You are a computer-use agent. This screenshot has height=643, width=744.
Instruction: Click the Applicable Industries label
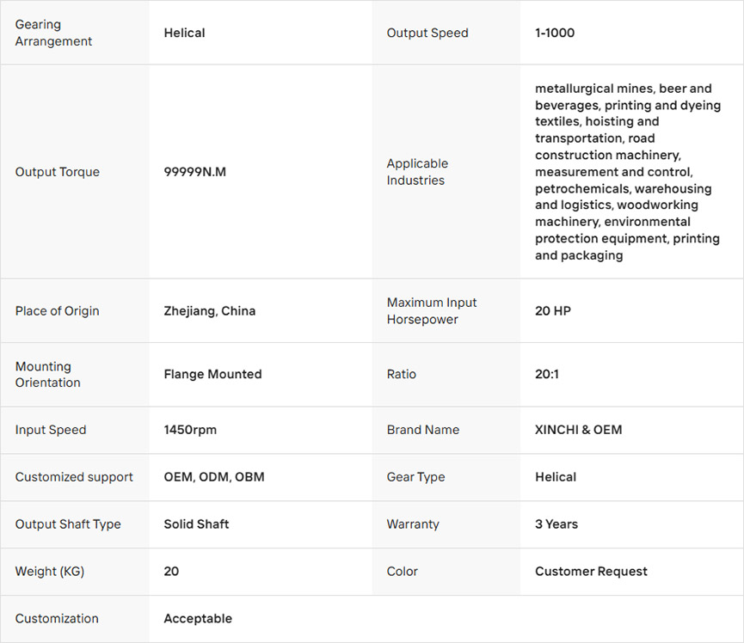point(417,172)
